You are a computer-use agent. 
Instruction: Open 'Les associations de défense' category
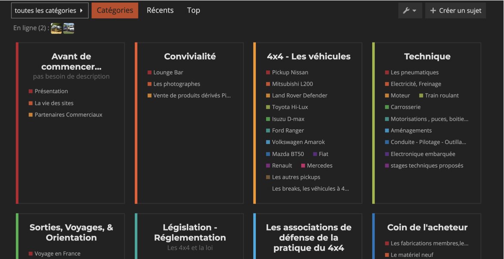tap(309, 238)
